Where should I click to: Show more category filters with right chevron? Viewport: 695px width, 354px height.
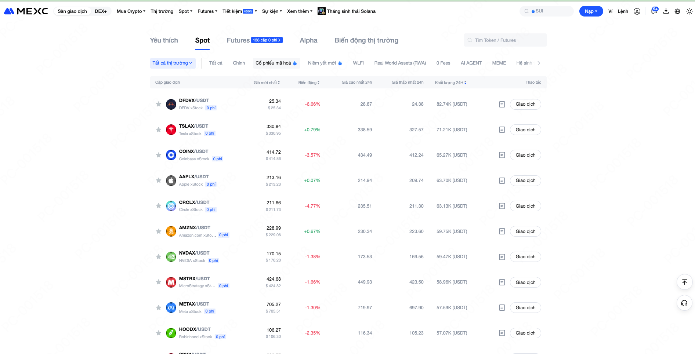point(539,63)
